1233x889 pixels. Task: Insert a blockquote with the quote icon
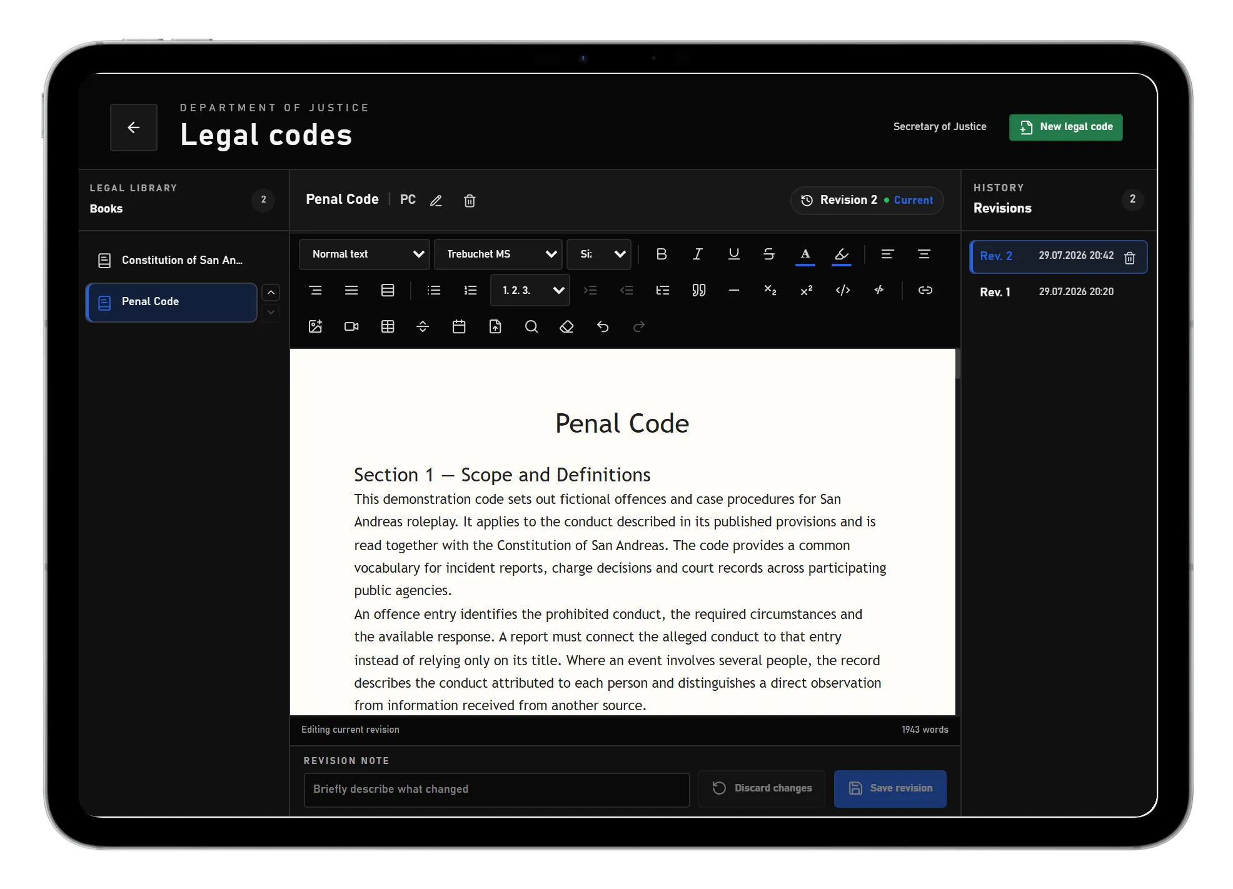tap(699, 290)
